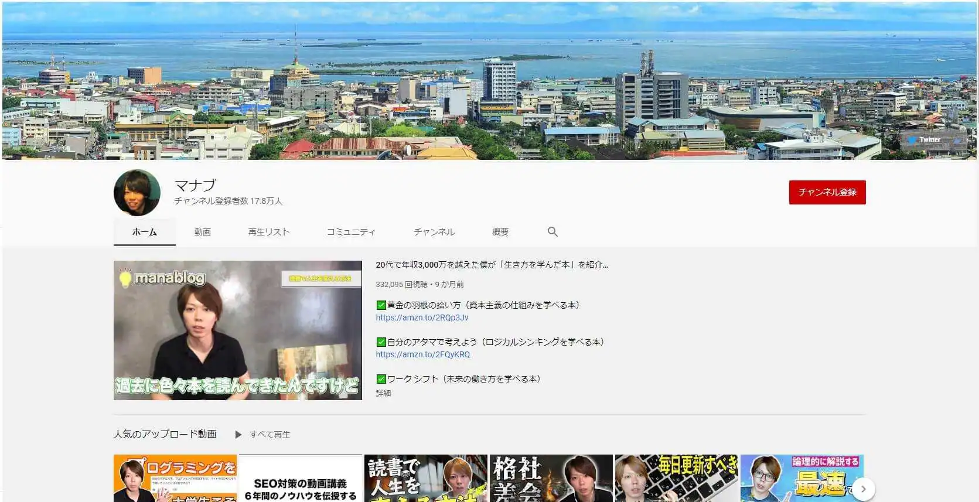Viewport: 979px width, 502px height.
Task: Expand the description via 詳細
Action: tap(383, 393)
